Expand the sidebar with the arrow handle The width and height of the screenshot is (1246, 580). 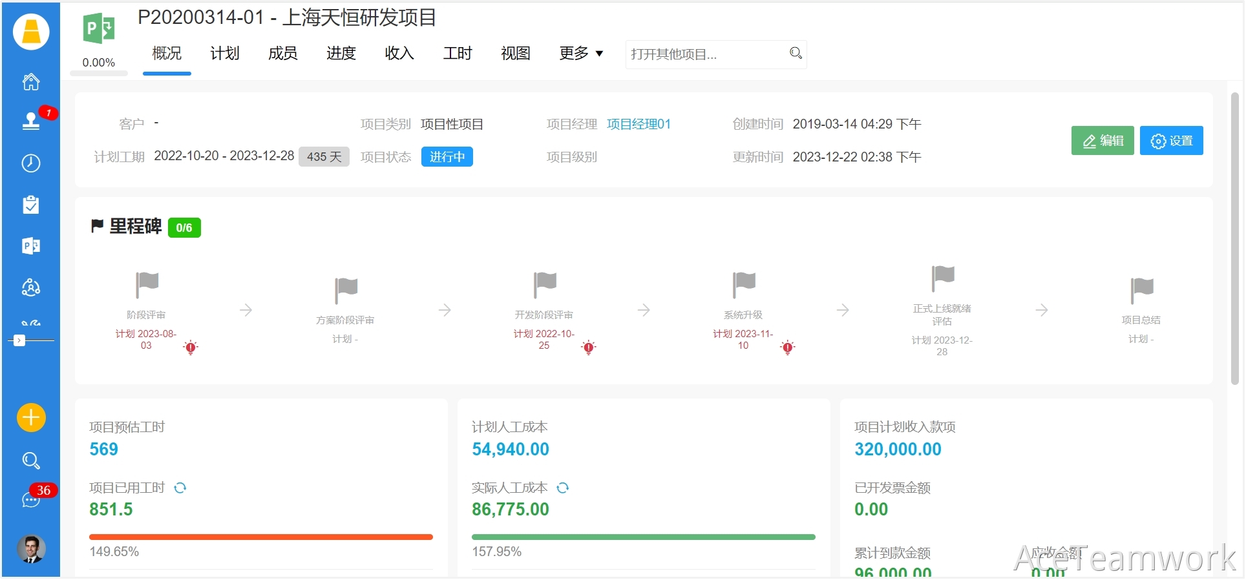point(19,340)
